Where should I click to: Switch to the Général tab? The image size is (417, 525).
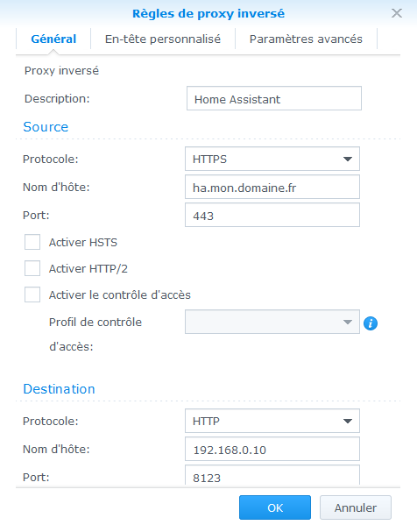[x=53, y=39]
